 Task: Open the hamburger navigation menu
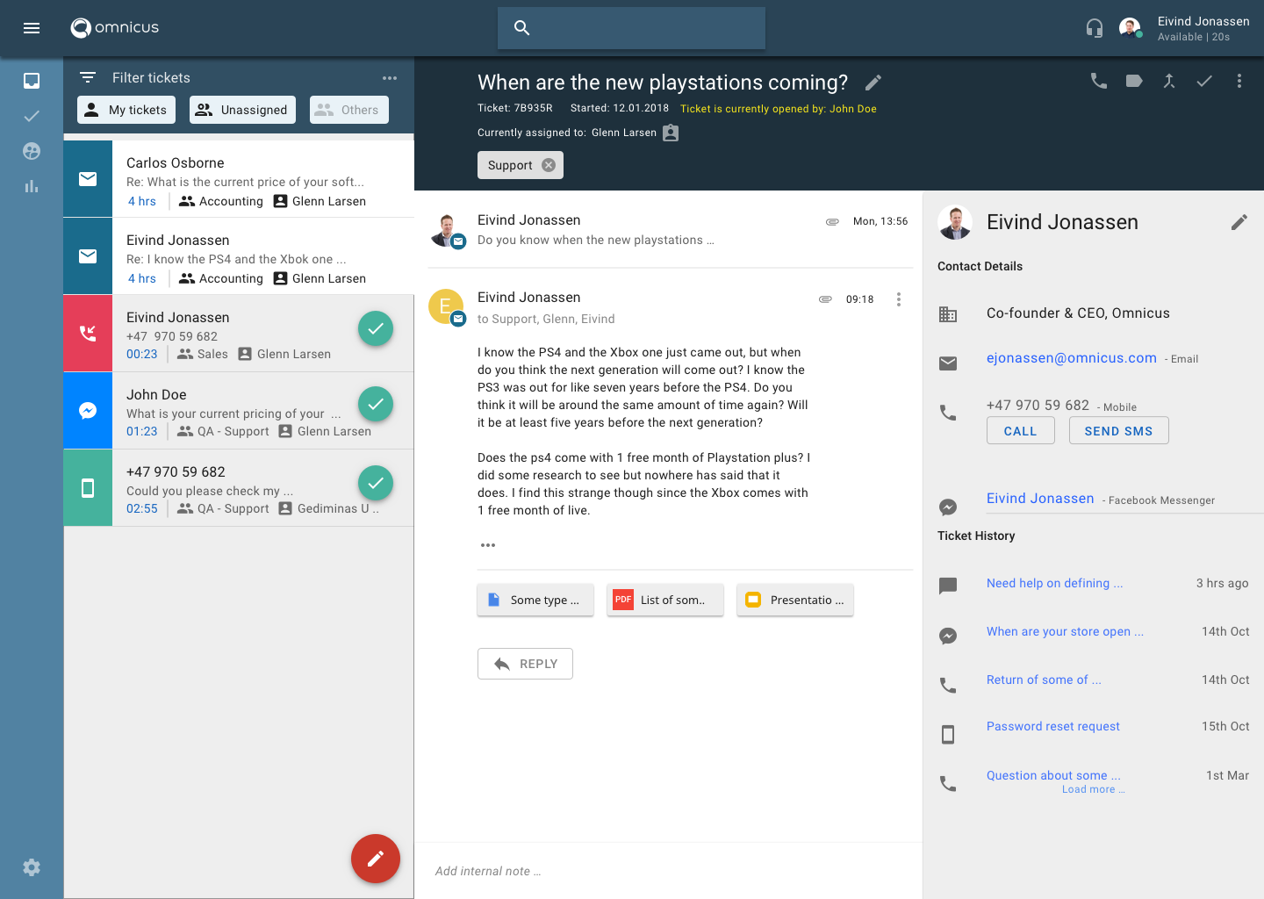tap(32, 28)
